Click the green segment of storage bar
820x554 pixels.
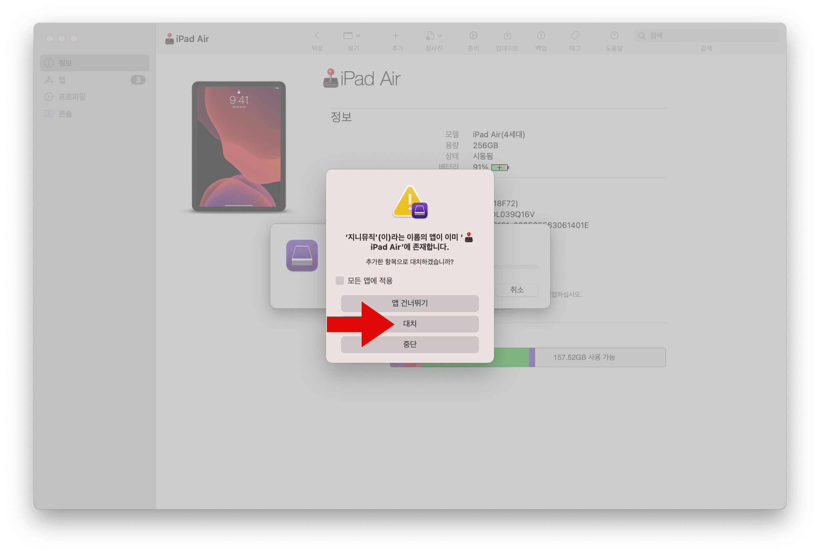[511, 357]
